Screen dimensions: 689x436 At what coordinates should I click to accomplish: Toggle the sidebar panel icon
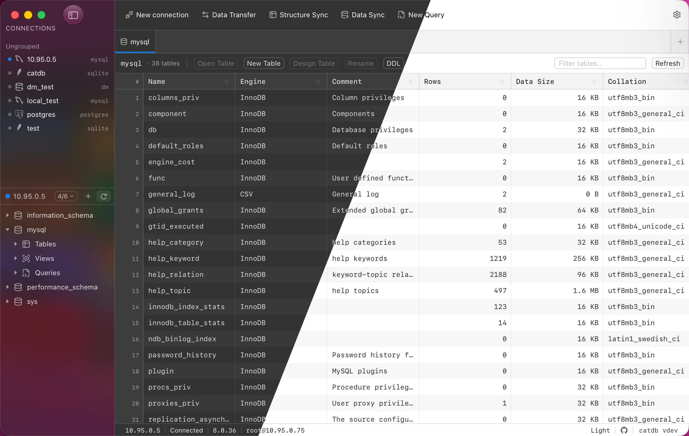tap(73, 15)
